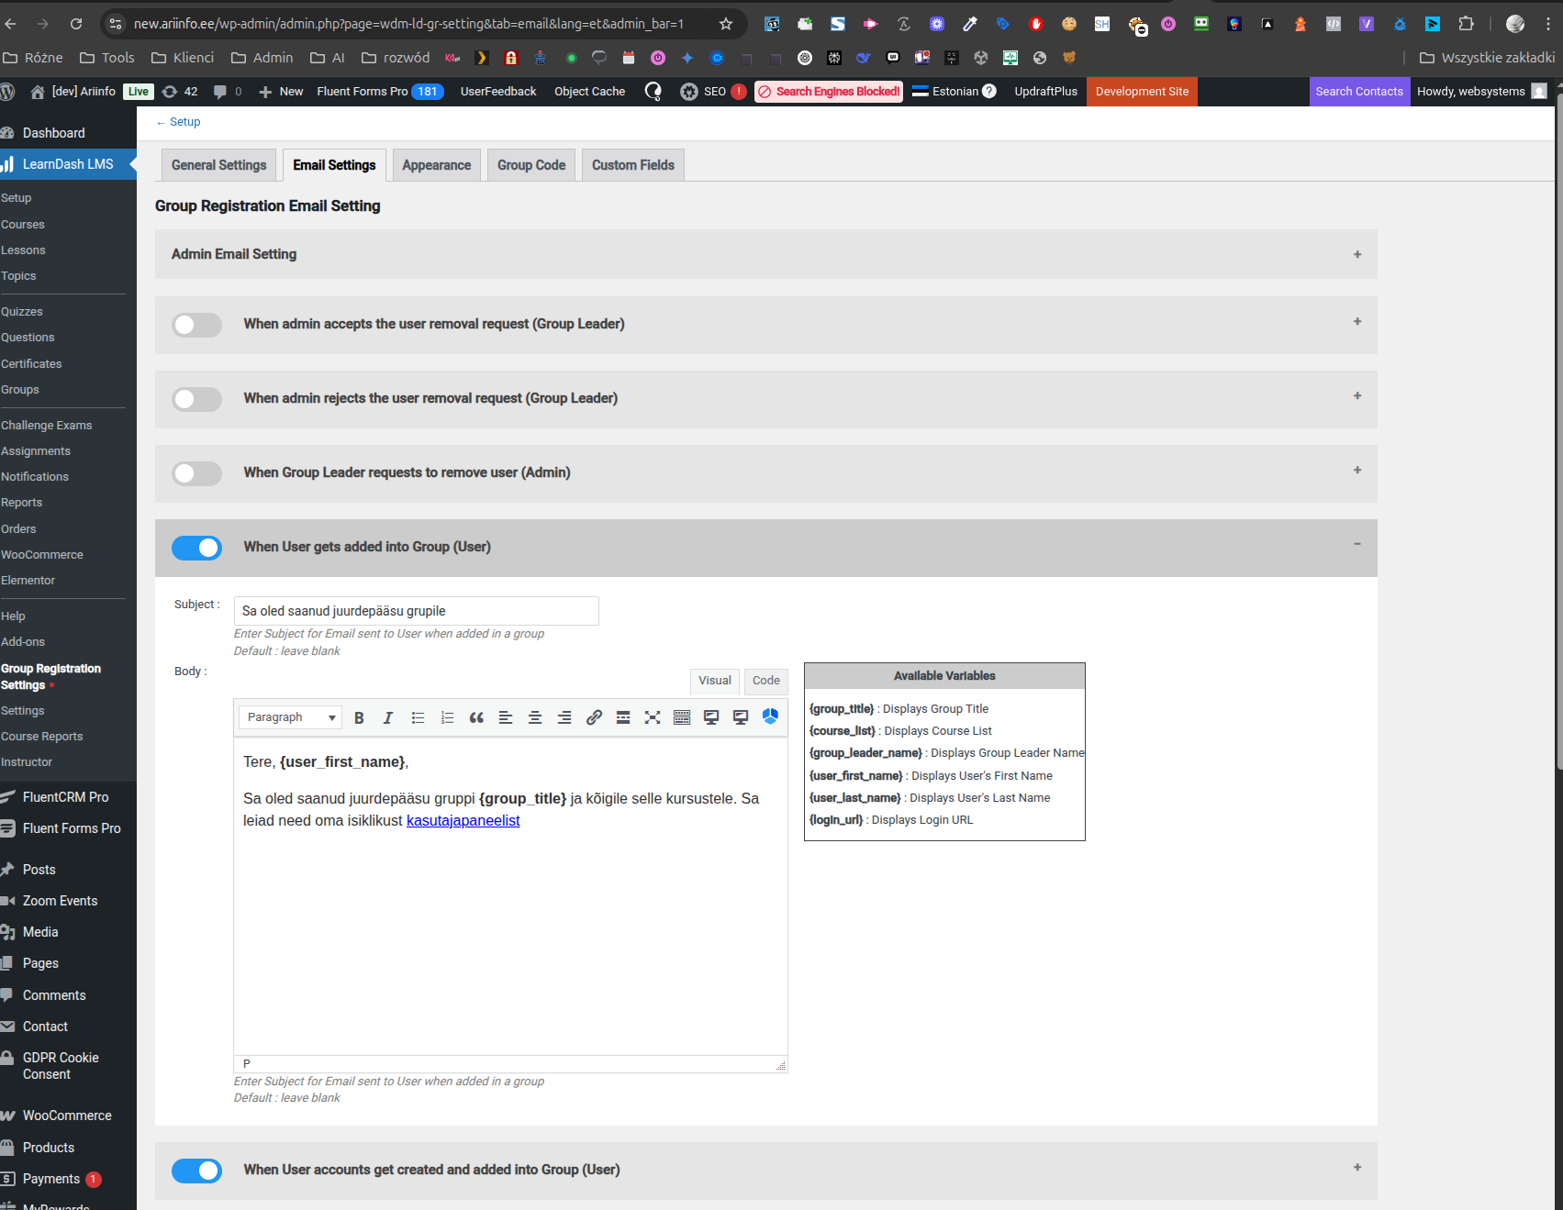Disable 'User accounts get created and added' email
Screen dimensions: 1563x1210
tap(196, 1171)
